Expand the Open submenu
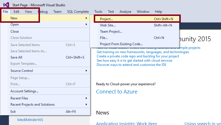221x125 pixels. pos(15,24)
